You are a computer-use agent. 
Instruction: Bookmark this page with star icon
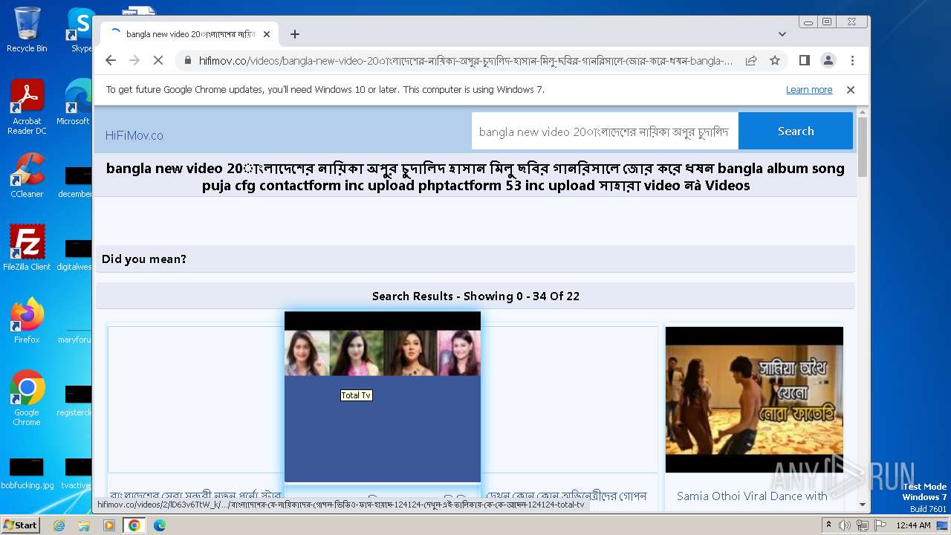tap(775, 60)
